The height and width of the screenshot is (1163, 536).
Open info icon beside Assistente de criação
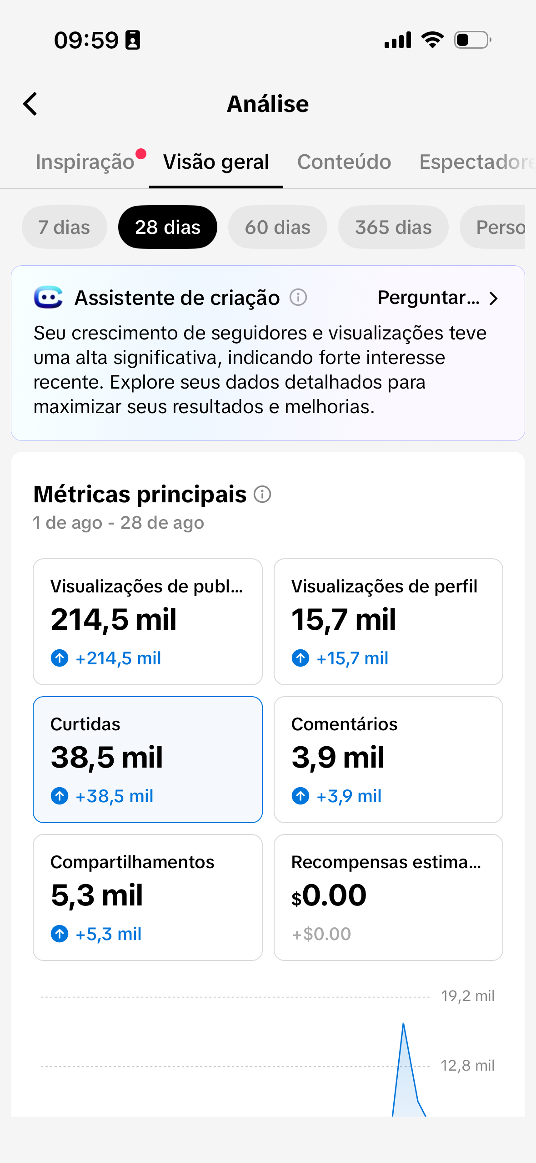tap(298, 298)
